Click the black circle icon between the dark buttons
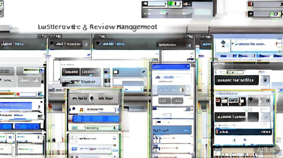This screenshot has height=158, width=283. tap(91, 98)
